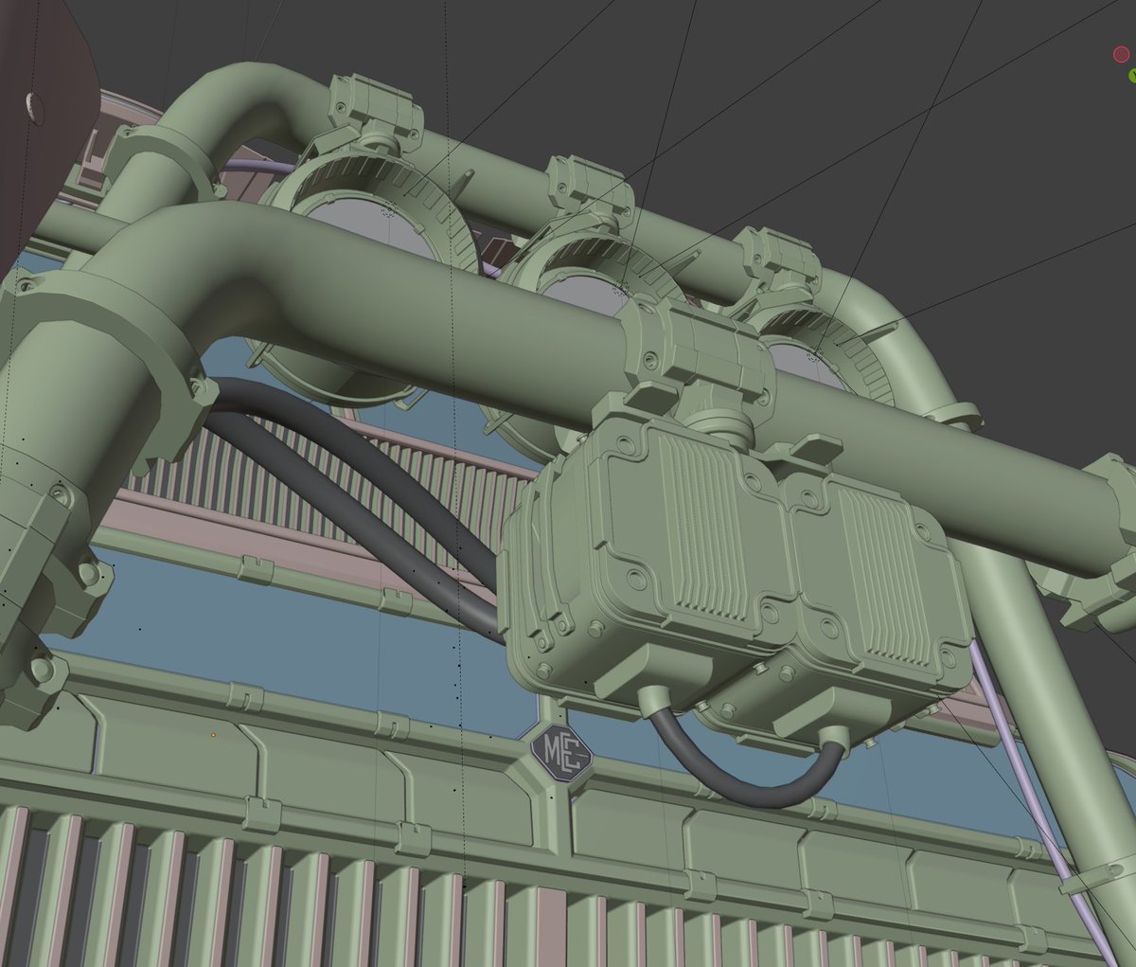The width and height of the screenshot is (1136, 967).
Task: Click the green Y axis gizmo circle
Action: click(1133, 76)
